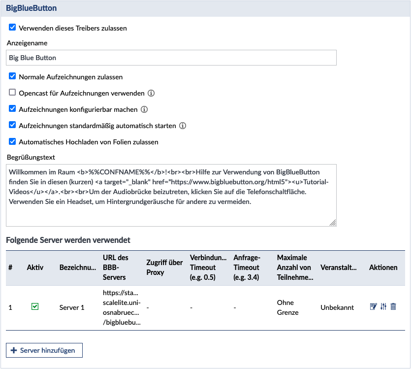Image resolution: width=411 pixels, height=369 pixels.
Task: Click the edit icon for Server 1
Action: coord(373,307)
